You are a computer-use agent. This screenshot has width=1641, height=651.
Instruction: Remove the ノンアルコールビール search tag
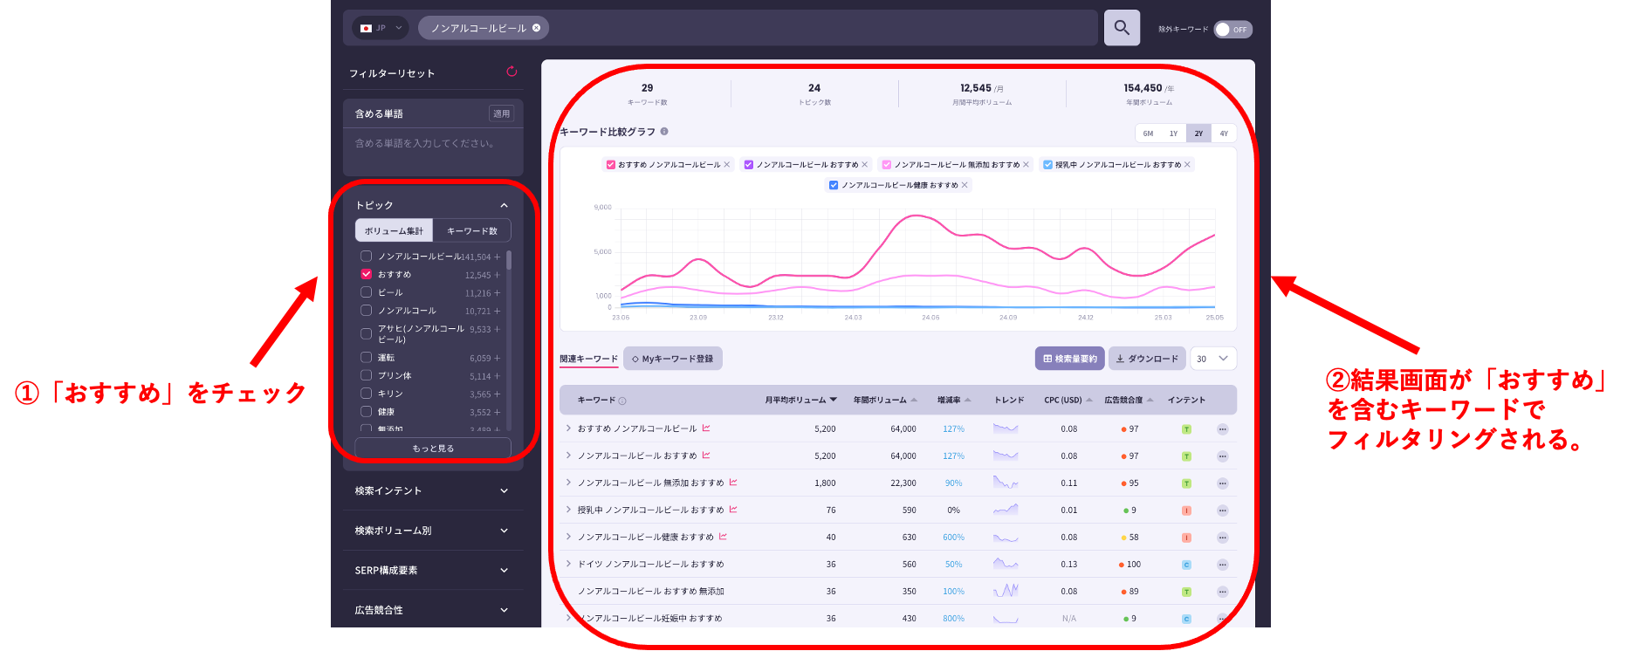537,28
